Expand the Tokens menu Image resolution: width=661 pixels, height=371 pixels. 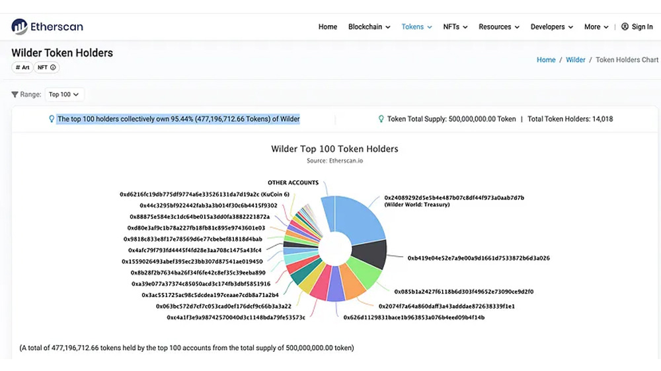[x=416, y=26]
